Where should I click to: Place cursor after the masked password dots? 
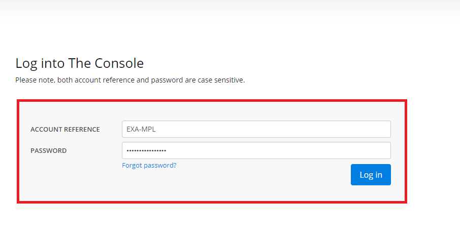(x=167, y=150)
